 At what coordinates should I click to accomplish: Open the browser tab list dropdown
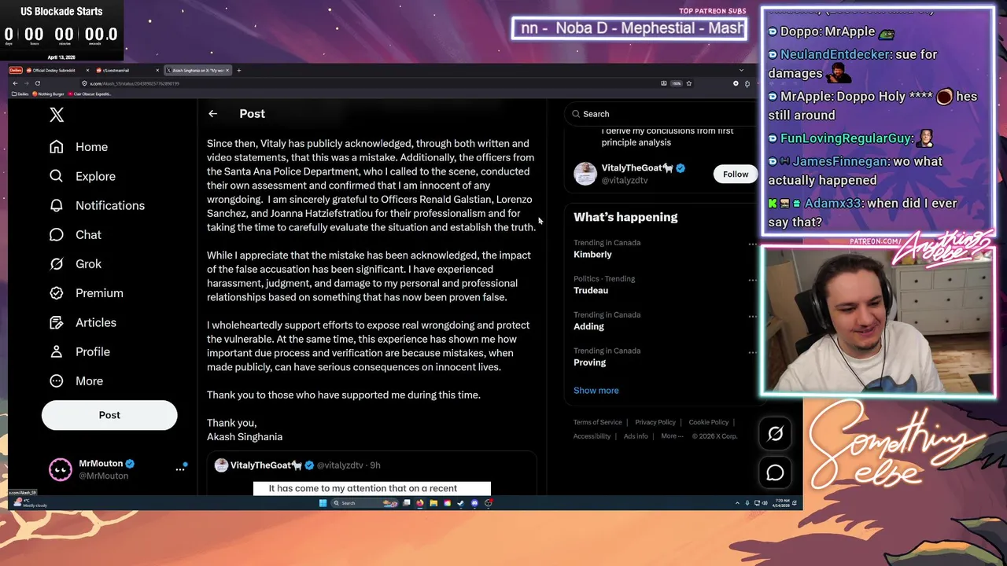coord(741,70)
